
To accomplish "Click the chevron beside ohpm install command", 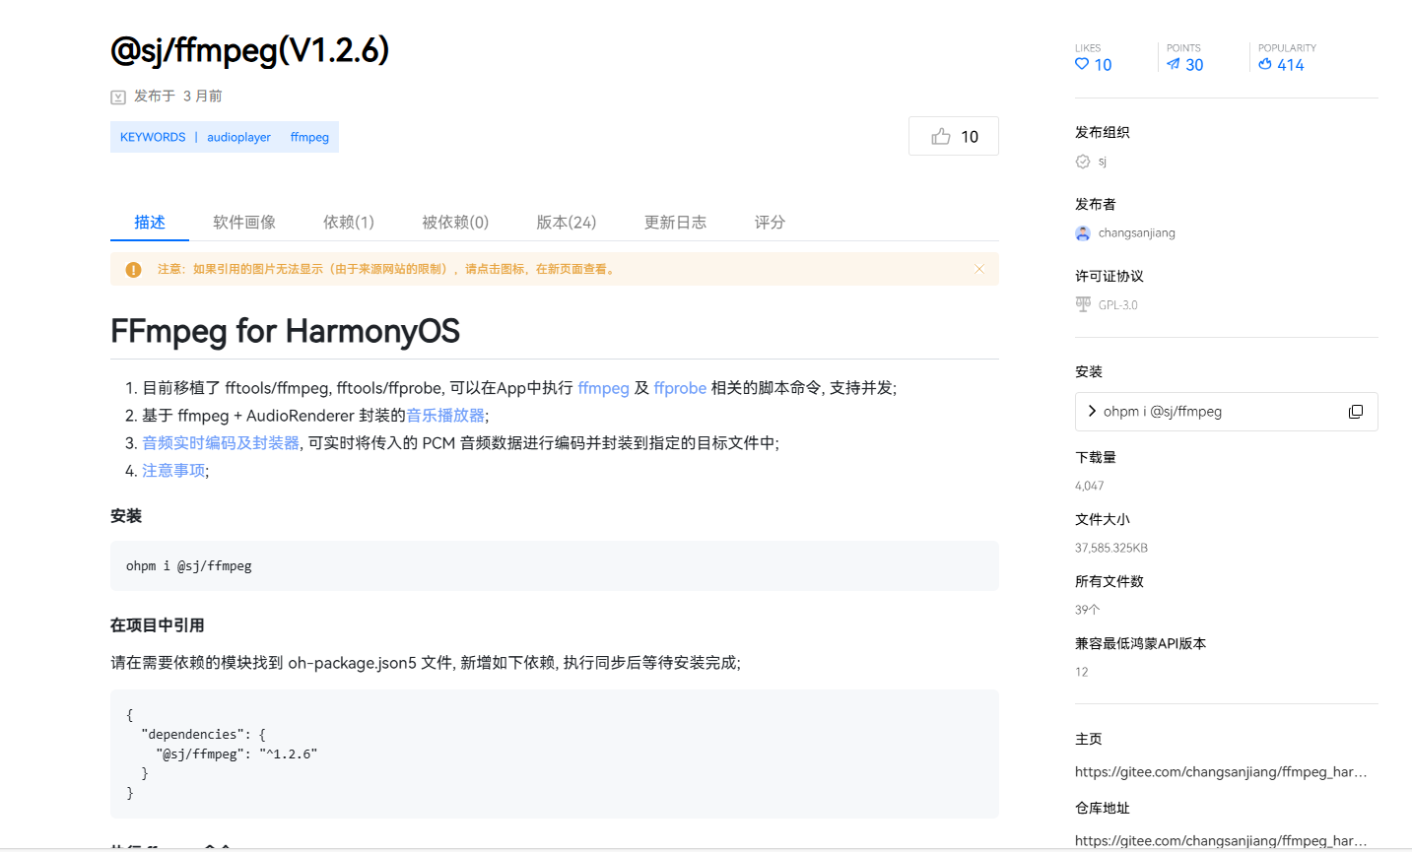I will point(1092,411).
